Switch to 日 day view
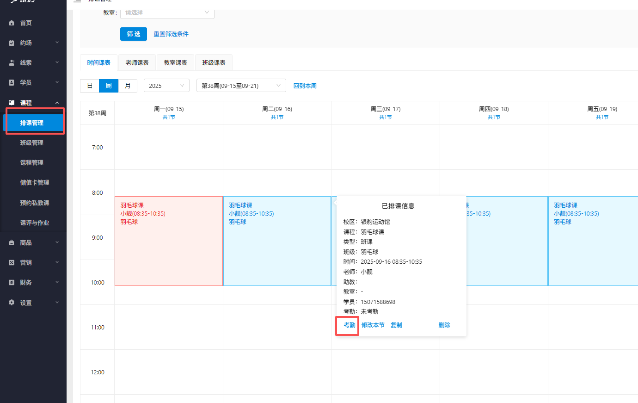 pos(89,86)
